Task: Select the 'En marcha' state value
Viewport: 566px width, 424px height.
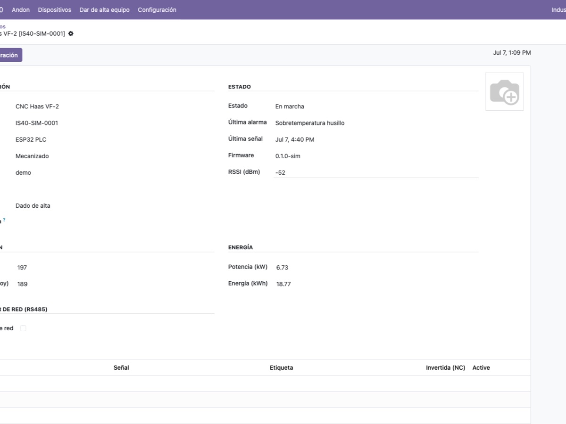Action: (290, 106)
